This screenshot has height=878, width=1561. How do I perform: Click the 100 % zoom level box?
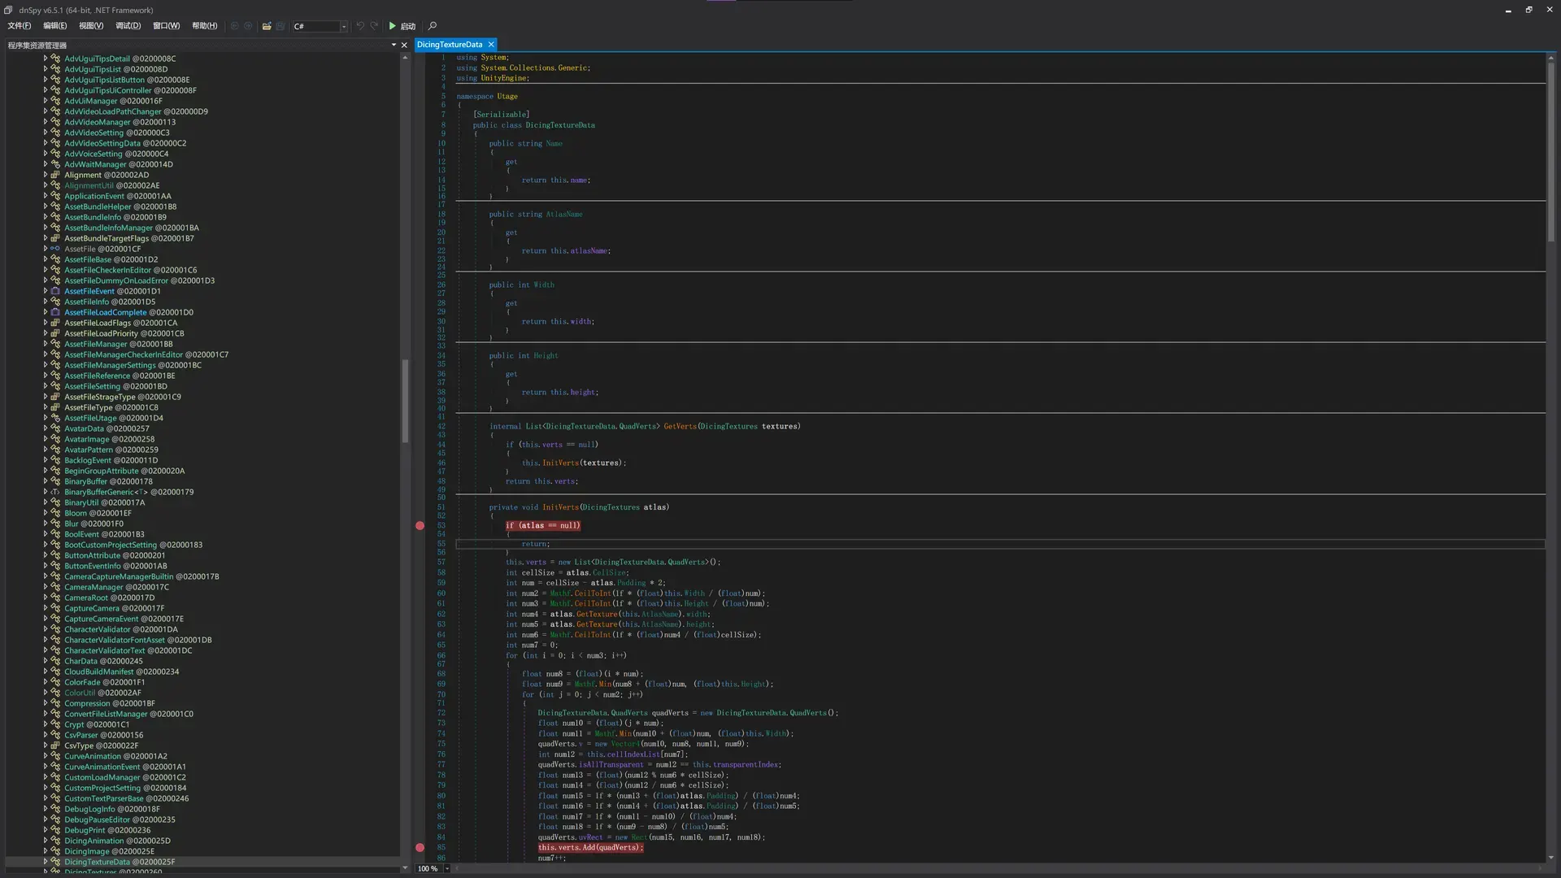428,868
